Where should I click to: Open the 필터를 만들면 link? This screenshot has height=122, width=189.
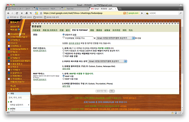pyautogui.click(x=74, y=43)
